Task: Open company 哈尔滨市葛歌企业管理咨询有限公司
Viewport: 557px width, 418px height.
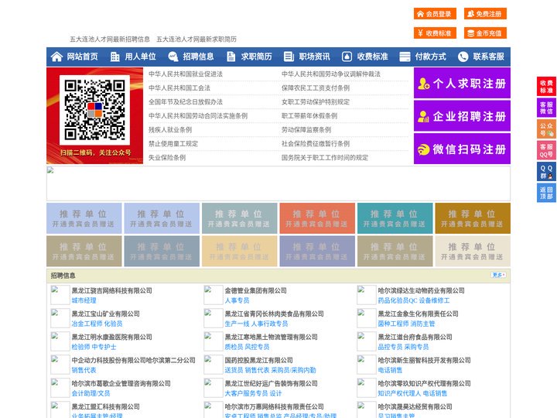Action: click(121, 383)
